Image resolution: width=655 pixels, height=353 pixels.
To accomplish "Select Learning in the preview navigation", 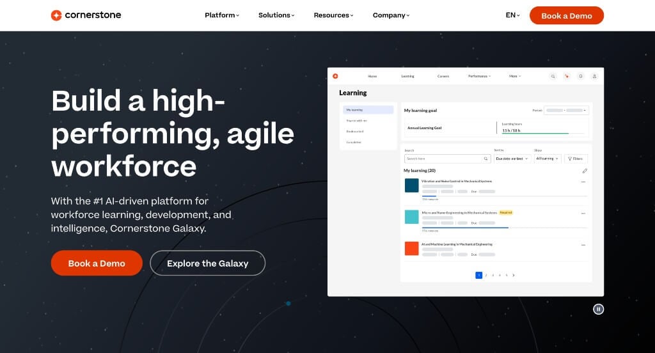I will pos(407,77).
